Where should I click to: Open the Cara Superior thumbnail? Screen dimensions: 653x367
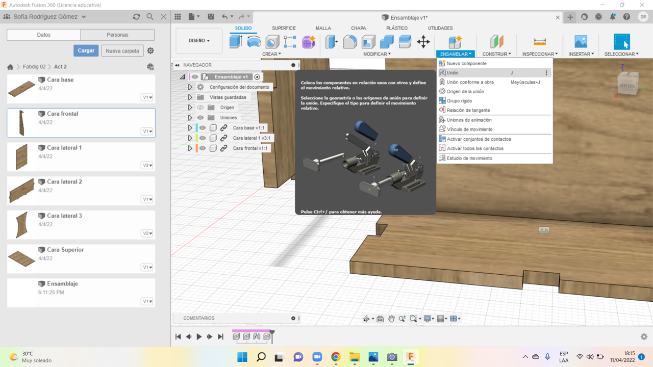point(21,258)
